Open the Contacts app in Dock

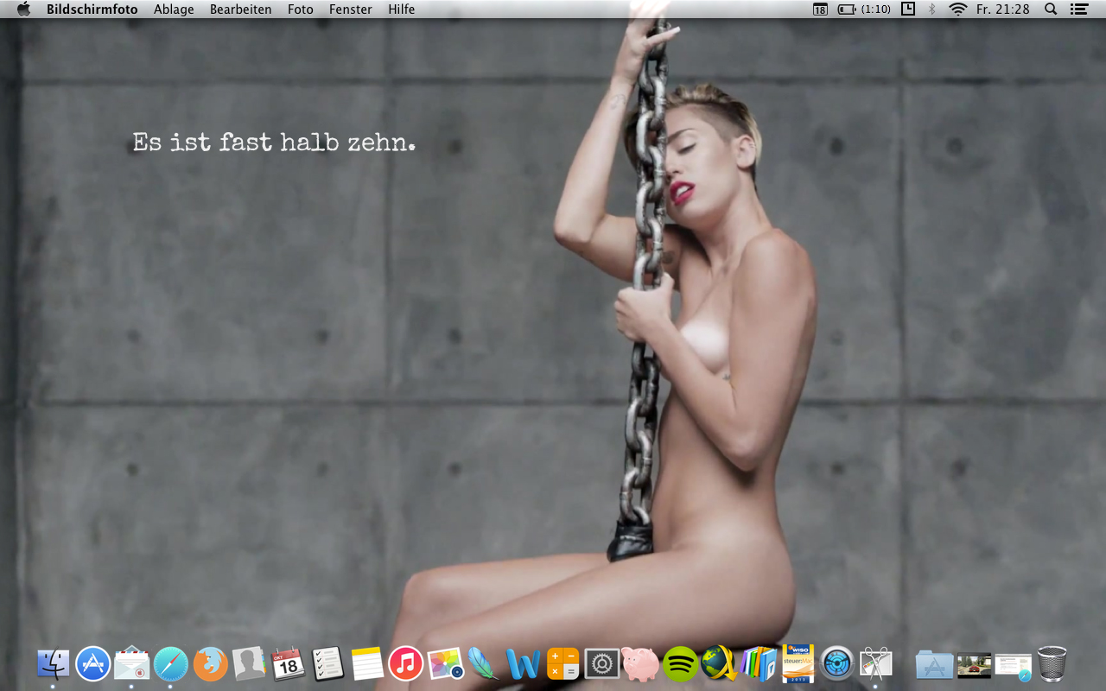tap(249, 664)
